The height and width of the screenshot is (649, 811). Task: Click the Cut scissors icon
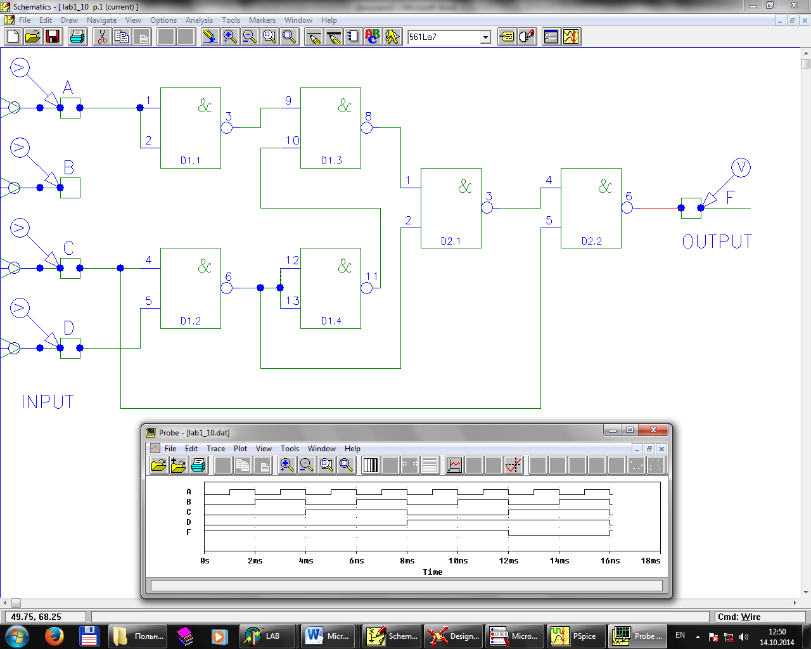pyautogui.click(x=101, y=37)
